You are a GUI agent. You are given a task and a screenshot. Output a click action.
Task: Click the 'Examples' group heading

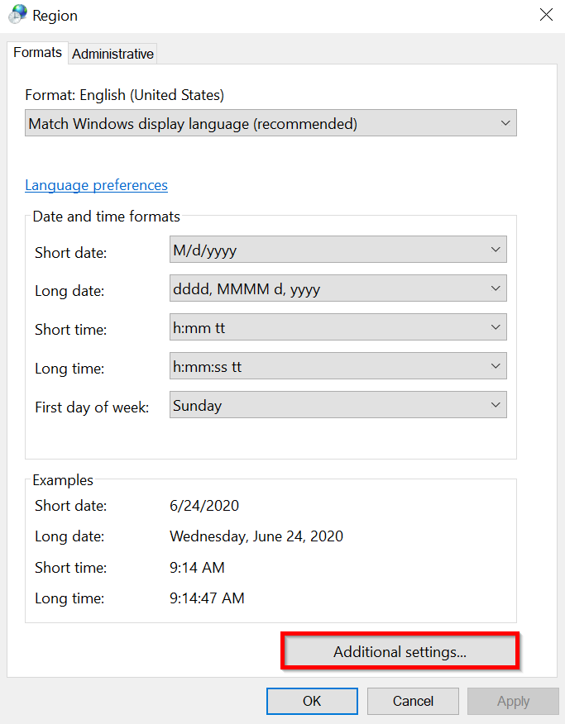[x=63, y=480]
